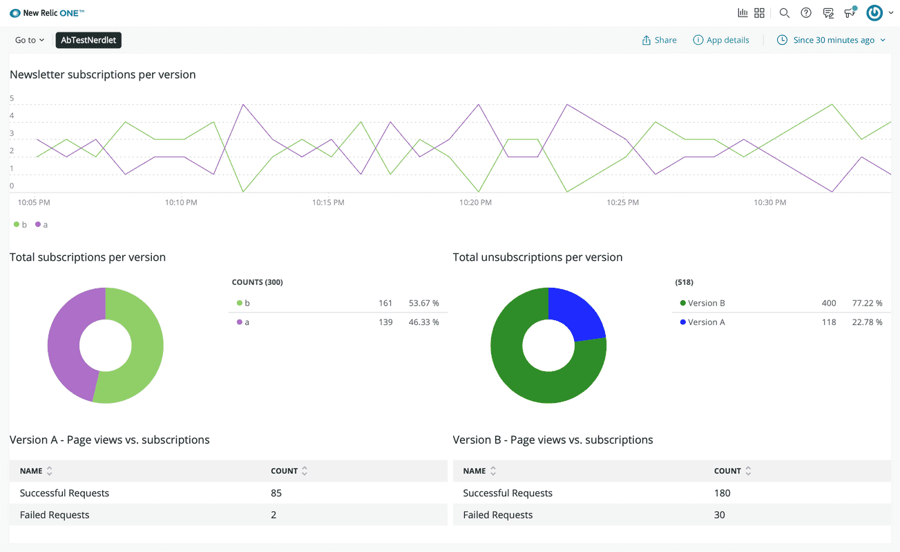900x552 pixels.
Task: Click the purple donut segment for a
Action: pos(64,345)
